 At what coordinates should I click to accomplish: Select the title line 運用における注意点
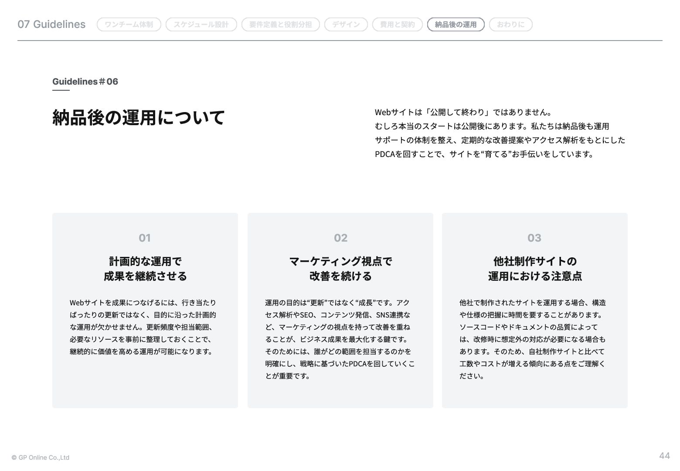(535, 276)
